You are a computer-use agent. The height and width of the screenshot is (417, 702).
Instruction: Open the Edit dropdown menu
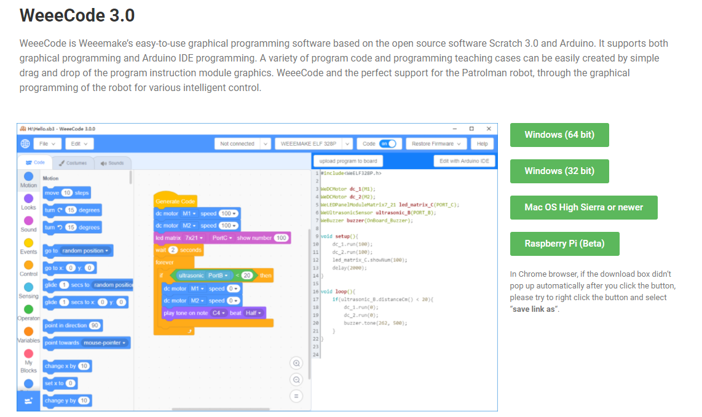point(79,144)
